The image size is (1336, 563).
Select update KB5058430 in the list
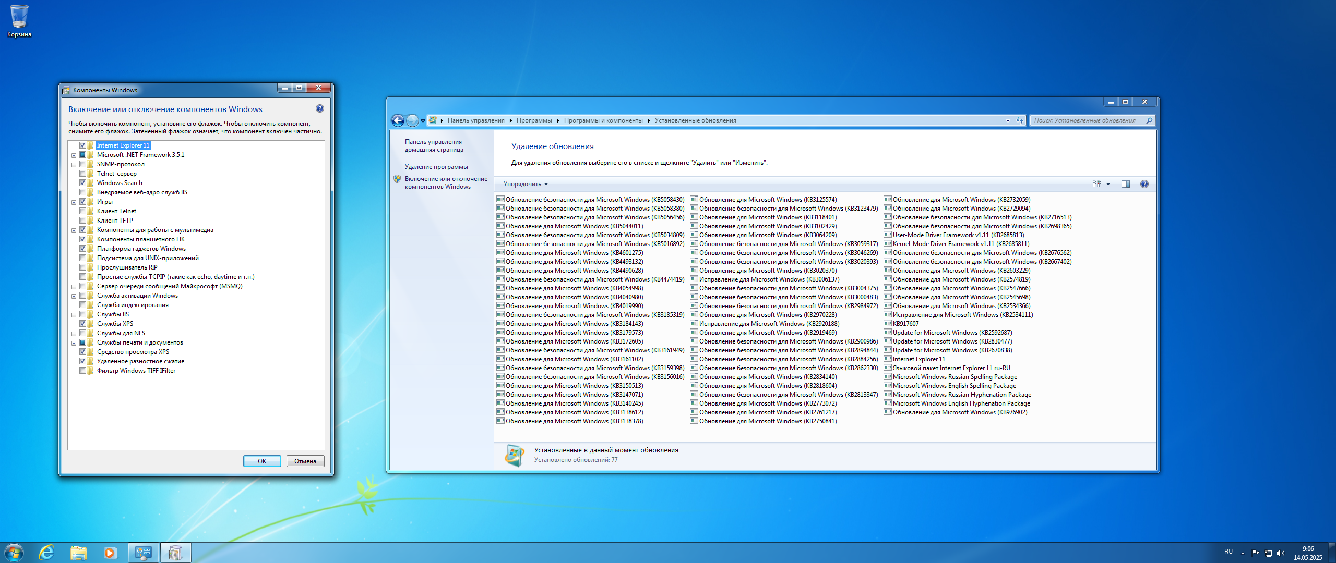591,200
